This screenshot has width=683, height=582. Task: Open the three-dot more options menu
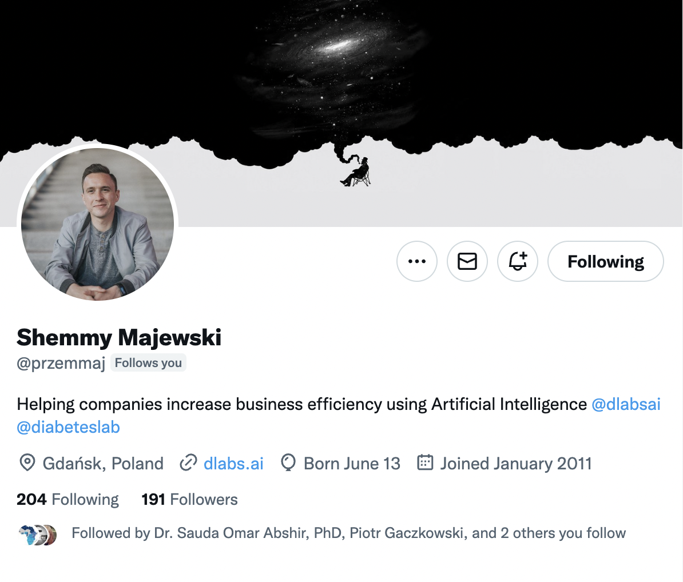[x=417, y=261]
